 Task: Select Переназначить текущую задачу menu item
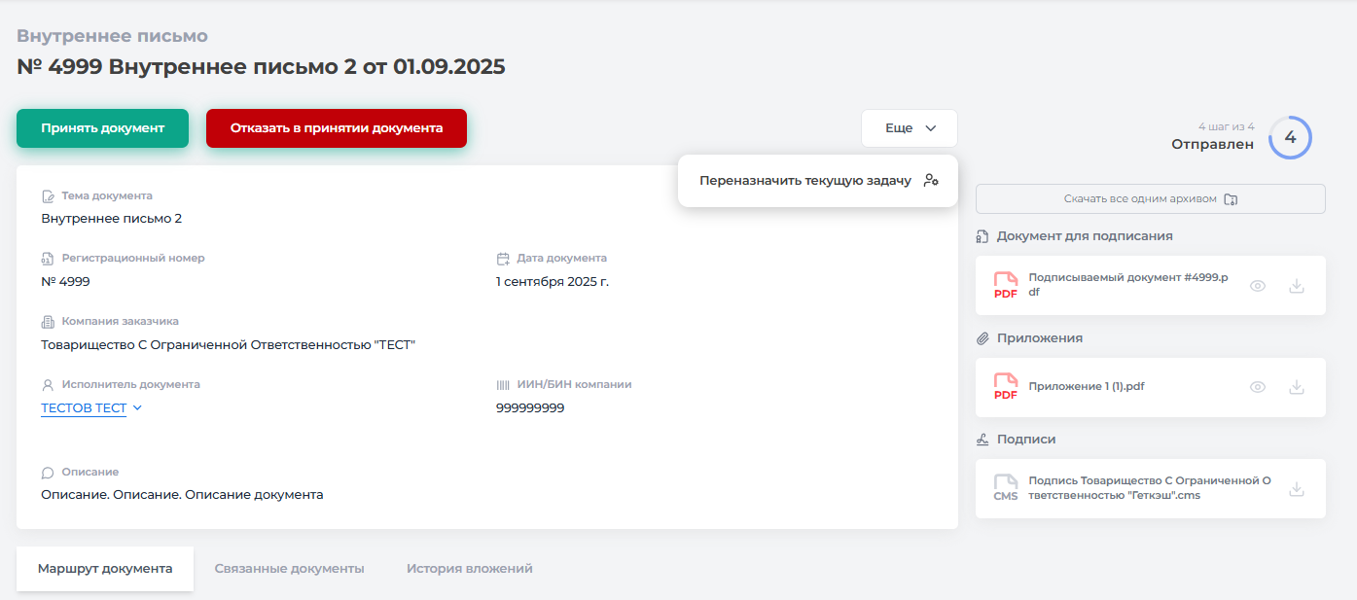pyautogui.click(x=805, y=181)
